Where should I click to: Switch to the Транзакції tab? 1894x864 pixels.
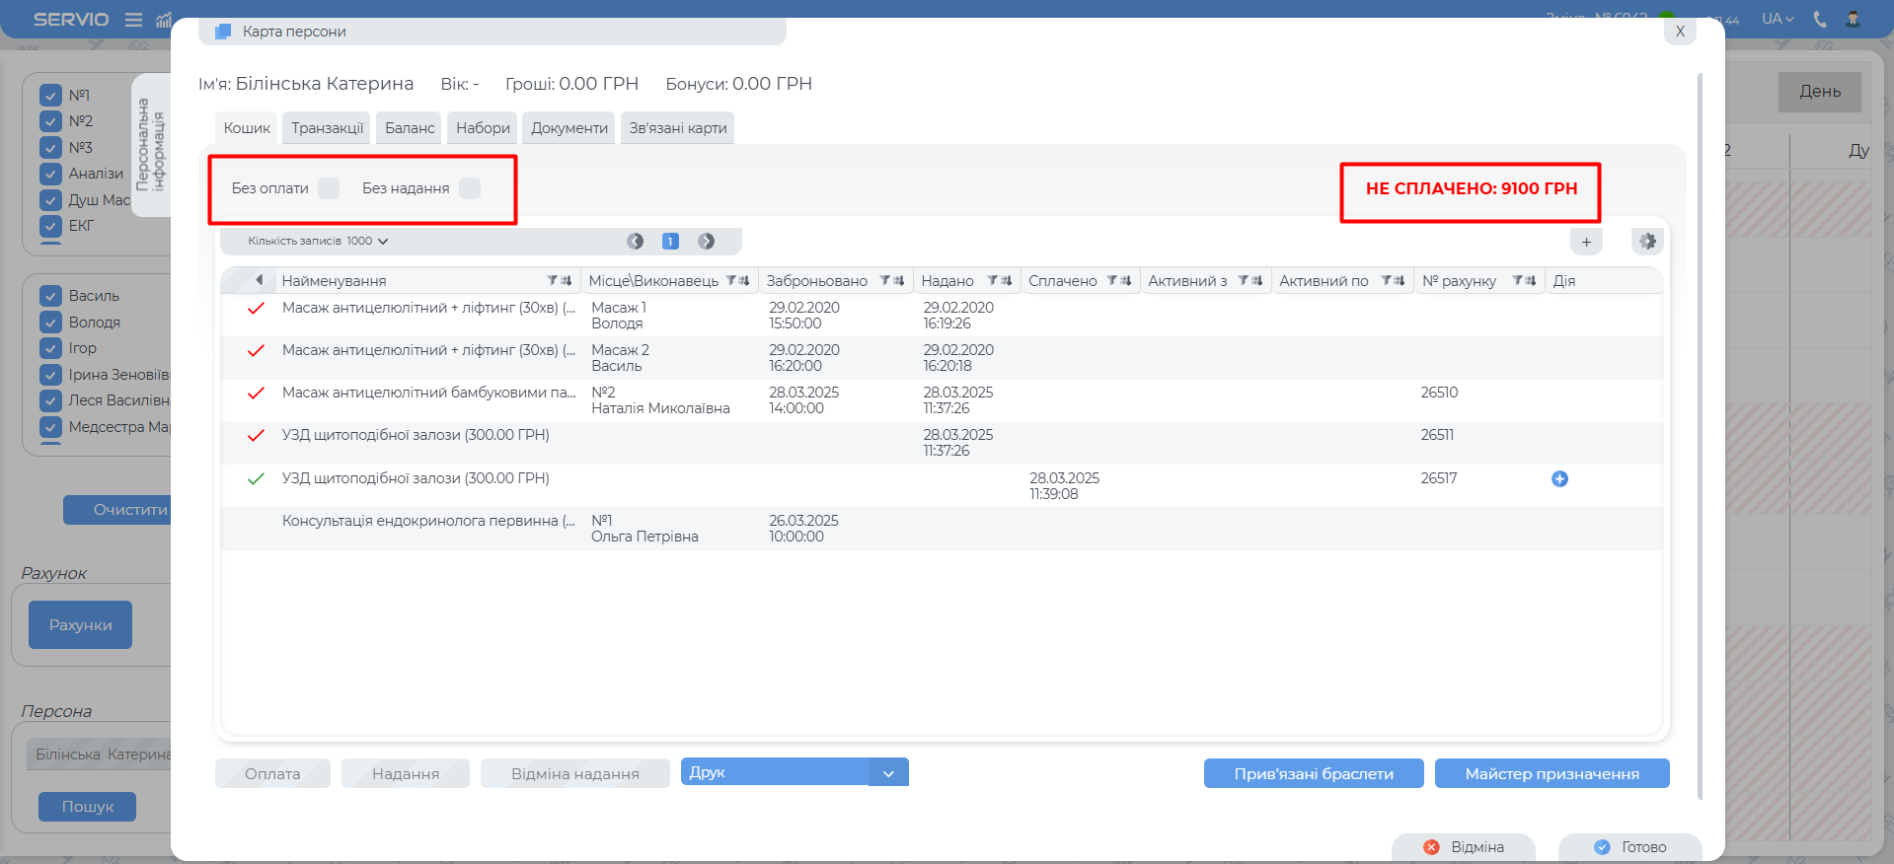click(x=327, y=128)
